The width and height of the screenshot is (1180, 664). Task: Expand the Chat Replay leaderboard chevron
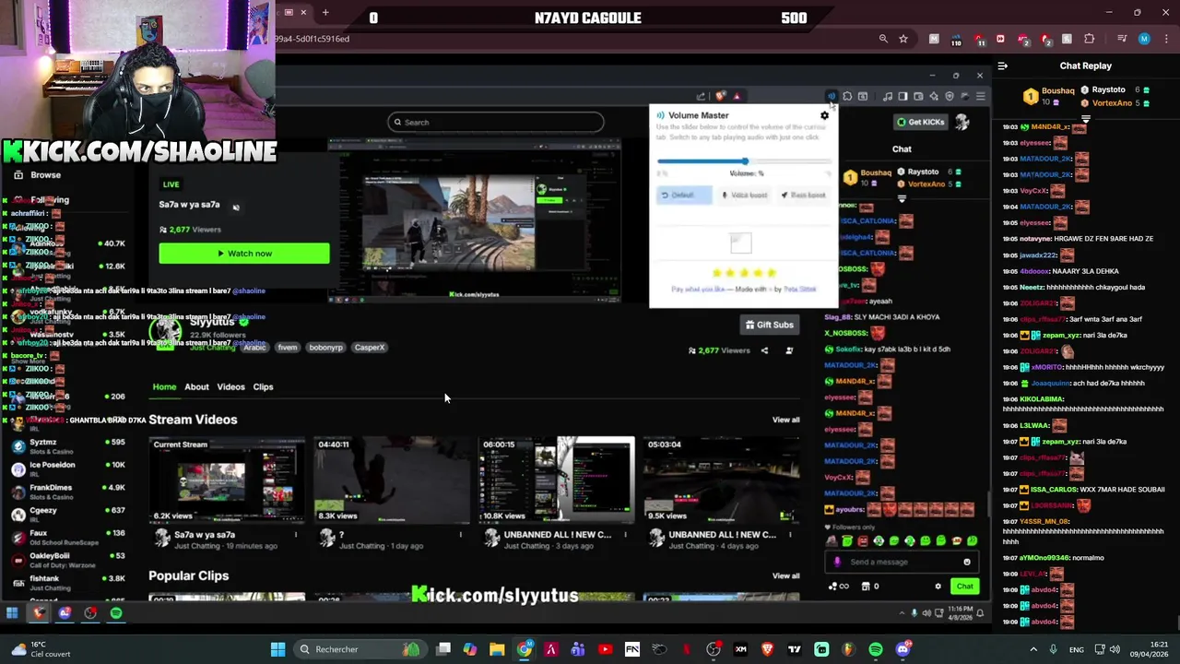click(1086, 119)
